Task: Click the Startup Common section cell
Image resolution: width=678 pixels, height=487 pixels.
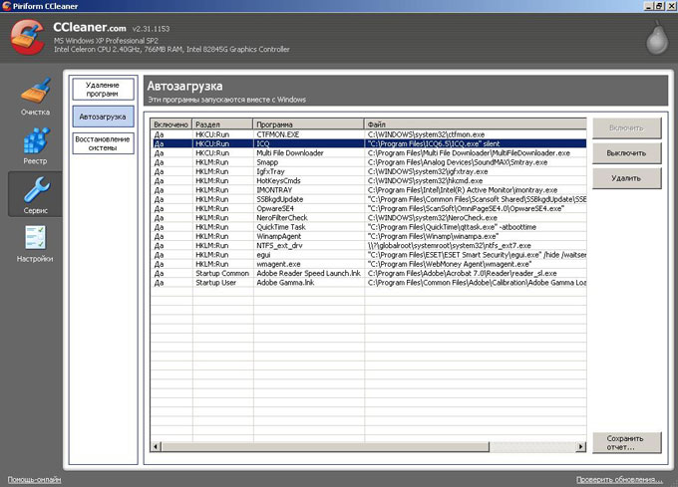Action: click(x=222, y=274)
